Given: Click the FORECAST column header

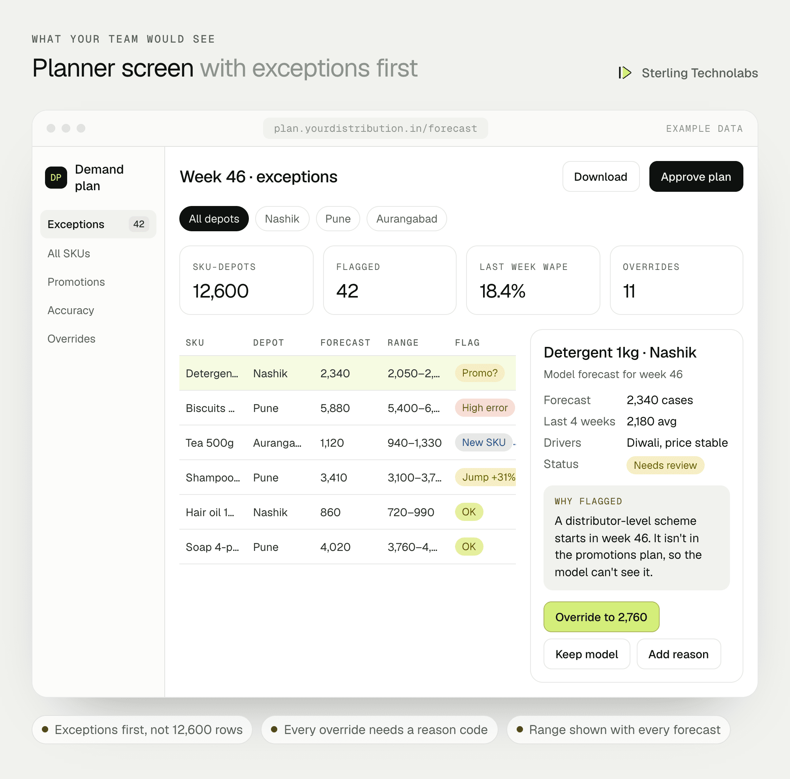Looking at the screenshot, I should (346, 343).
